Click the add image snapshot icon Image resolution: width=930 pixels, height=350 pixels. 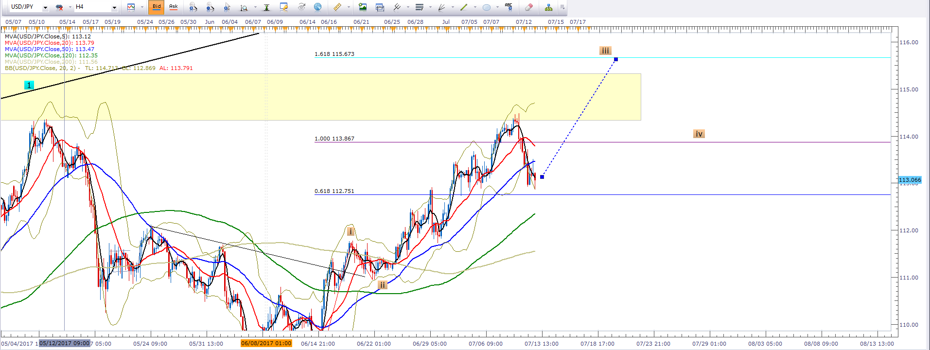(363, 7)
